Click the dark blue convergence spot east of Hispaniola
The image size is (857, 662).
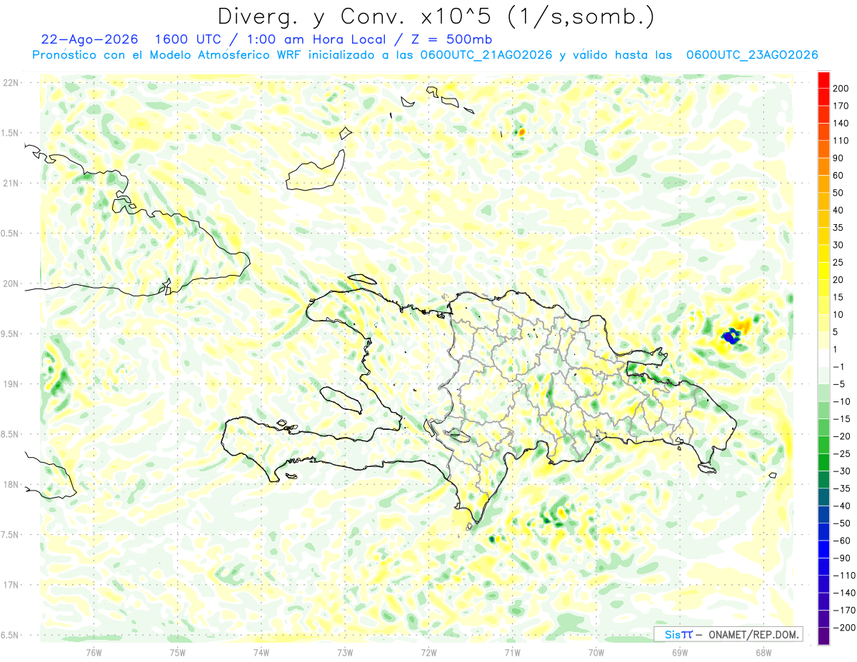click(x=731, y=336)
